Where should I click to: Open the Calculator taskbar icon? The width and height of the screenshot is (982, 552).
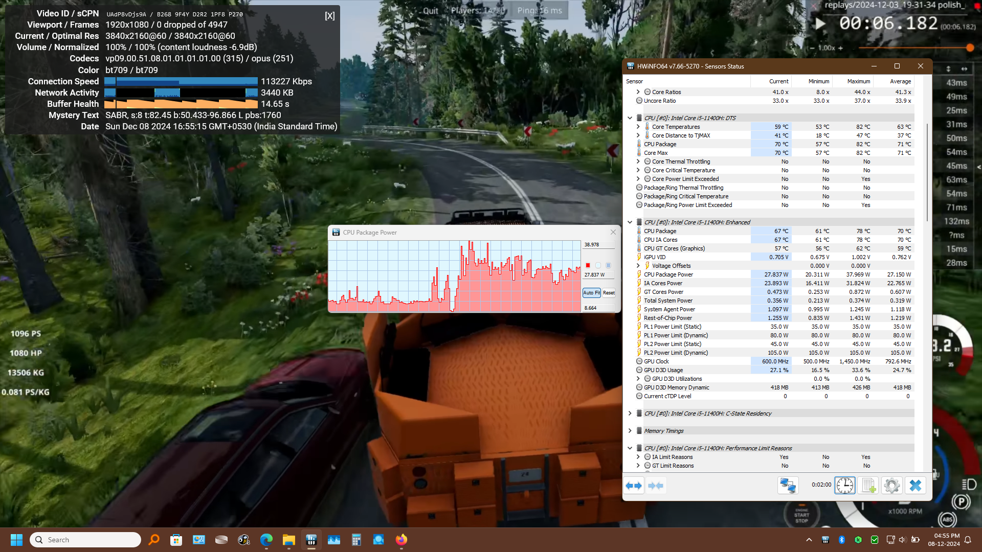[356, 540]
